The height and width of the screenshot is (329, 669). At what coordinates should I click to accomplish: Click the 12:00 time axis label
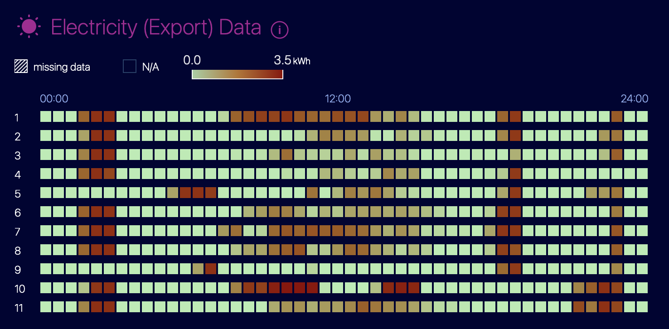338,99
